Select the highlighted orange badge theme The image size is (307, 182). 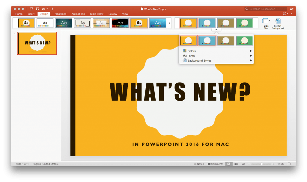click(139, 23)
